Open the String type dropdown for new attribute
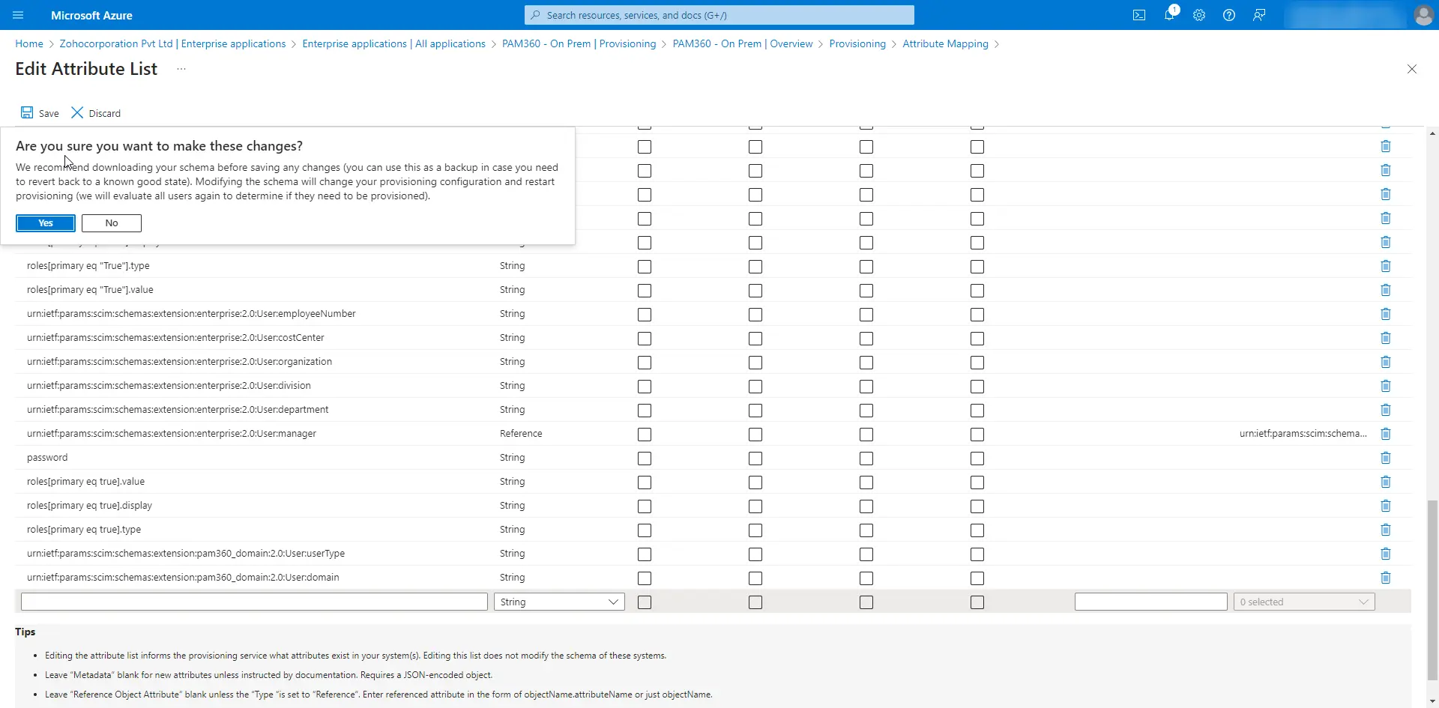Viewport: 1439px width, 708px height. click(x=559, y=602)
